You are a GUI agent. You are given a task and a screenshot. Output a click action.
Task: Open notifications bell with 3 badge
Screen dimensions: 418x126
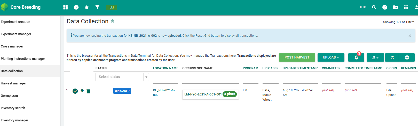[356, 57]
